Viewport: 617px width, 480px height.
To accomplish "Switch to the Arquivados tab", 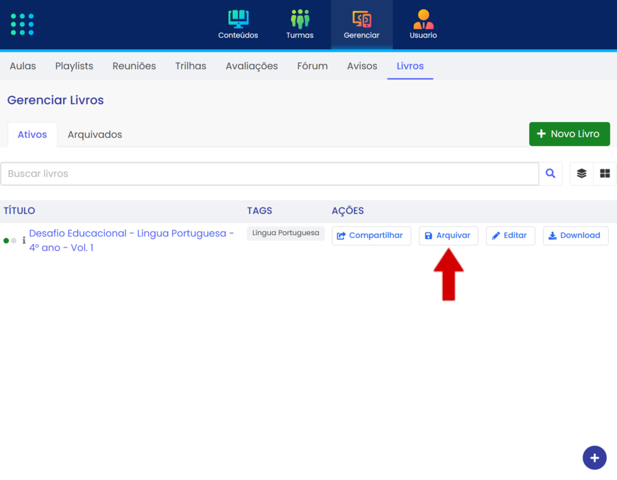I will 95,134.
